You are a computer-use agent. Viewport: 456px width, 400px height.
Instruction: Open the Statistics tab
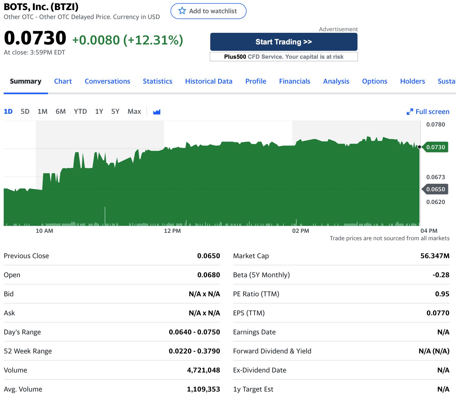pyautogui.click(x=158, y=81)
